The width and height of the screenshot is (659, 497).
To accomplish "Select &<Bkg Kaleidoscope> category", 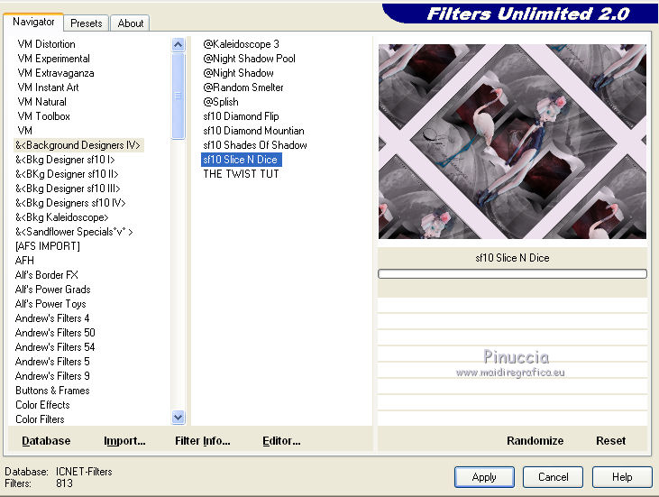I will point(62,217).
